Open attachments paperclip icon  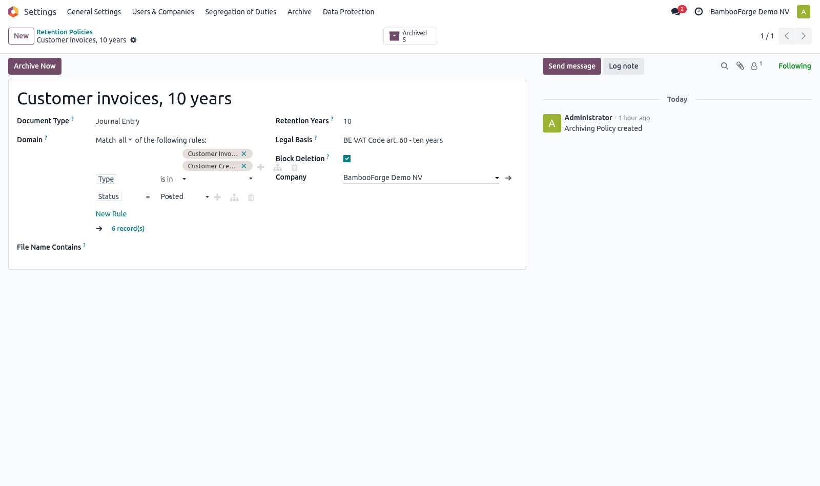[x=740, y=66]
